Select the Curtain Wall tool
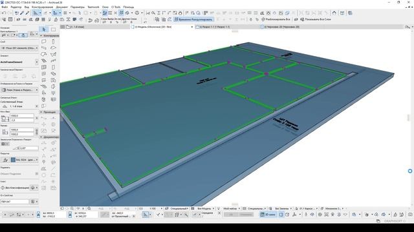The image size is (414, 232). 44,67
